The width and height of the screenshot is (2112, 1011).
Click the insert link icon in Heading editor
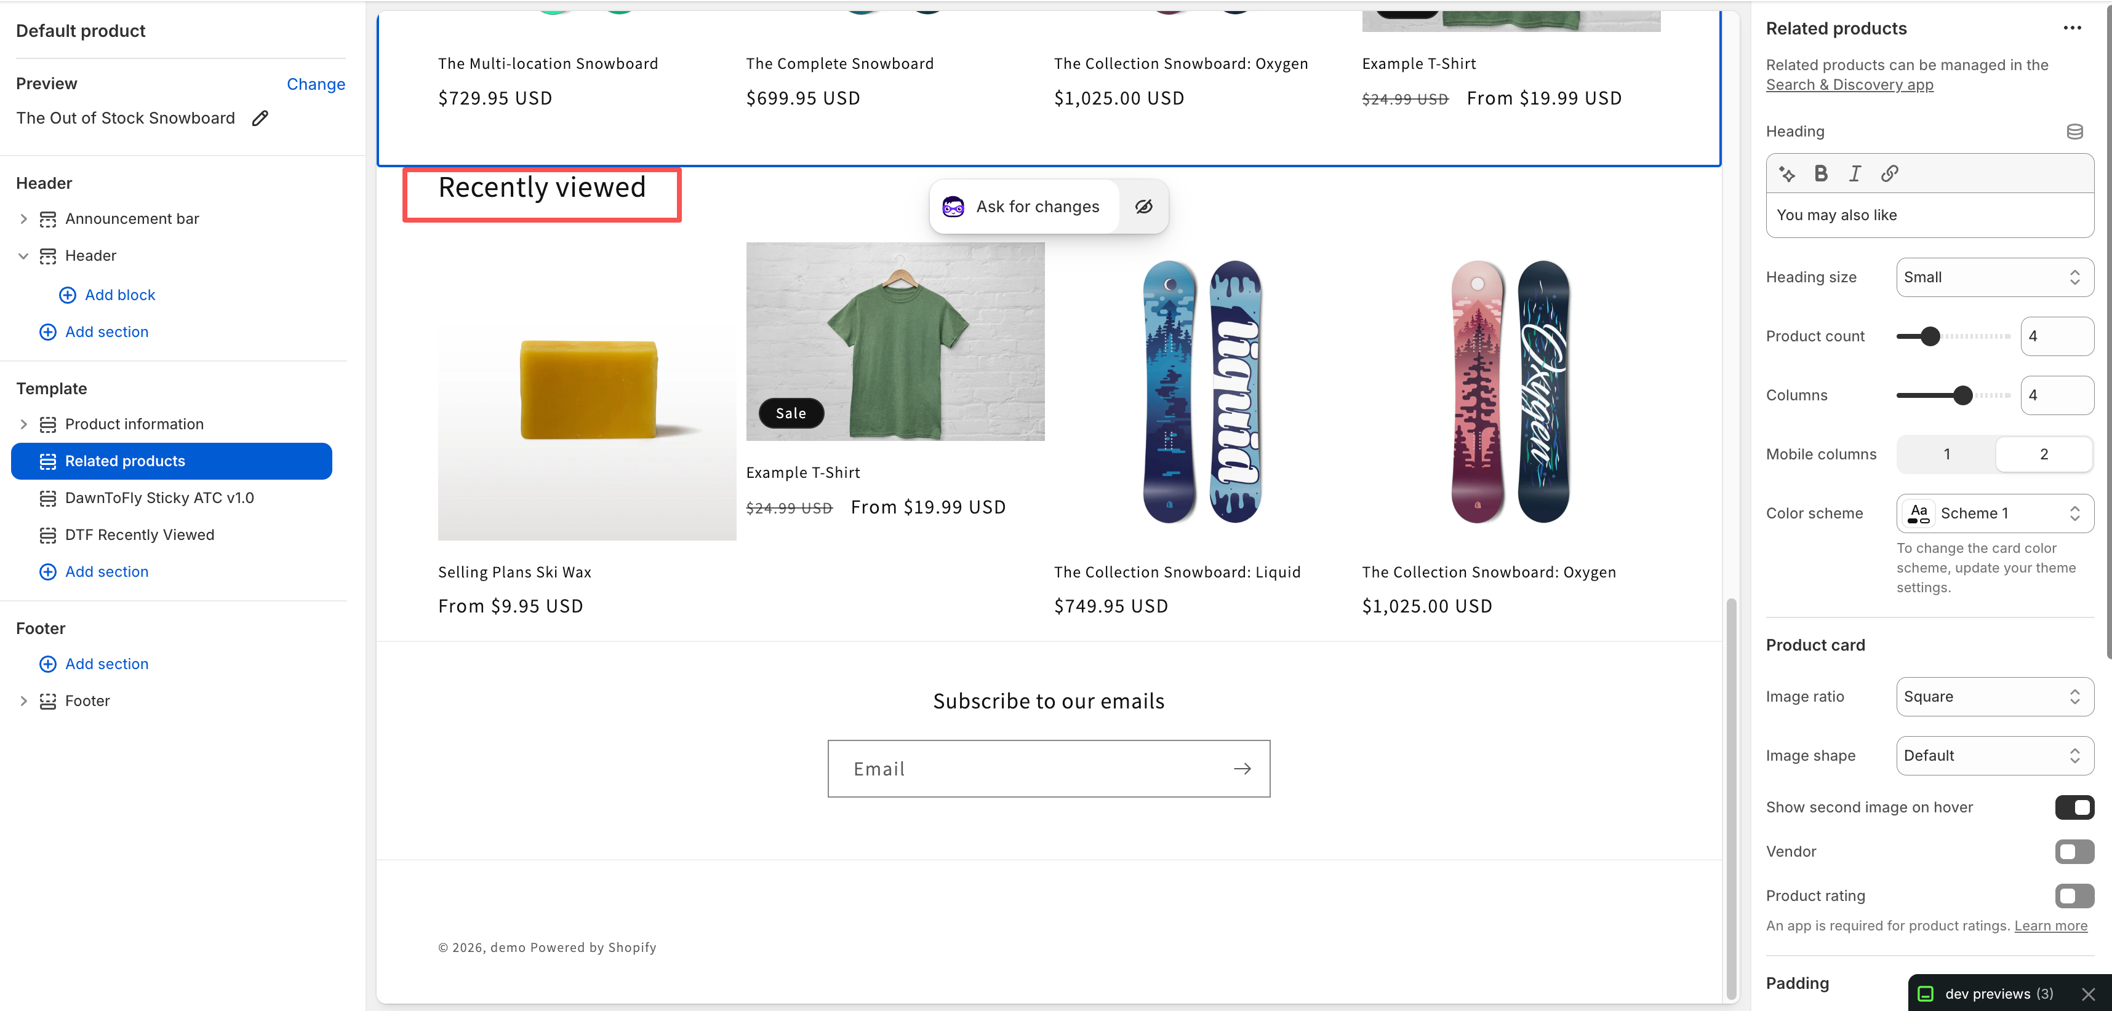pos(1890,173)
